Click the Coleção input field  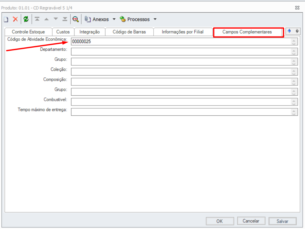point(184,72)
